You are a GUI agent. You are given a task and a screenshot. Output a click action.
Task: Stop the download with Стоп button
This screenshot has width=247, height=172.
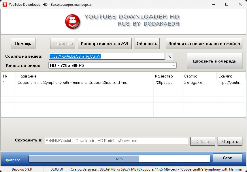click(x=227, y=158)
